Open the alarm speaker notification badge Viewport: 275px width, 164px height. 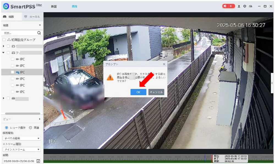(x=228, y=6)
